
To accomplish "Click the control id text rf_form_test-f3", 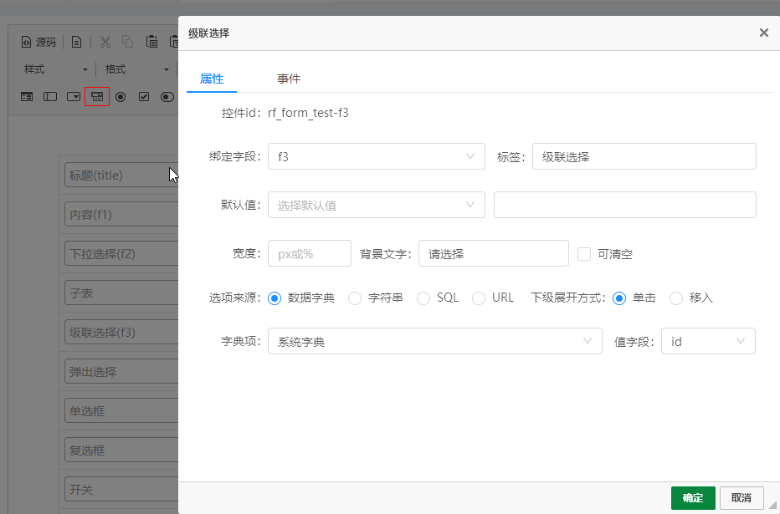I will coord(308,113).
